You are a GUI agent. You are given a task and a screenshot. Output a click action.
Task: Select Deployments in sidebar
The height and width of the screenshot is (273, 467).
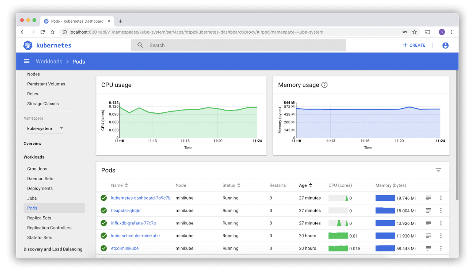click(x=40, y=188)
